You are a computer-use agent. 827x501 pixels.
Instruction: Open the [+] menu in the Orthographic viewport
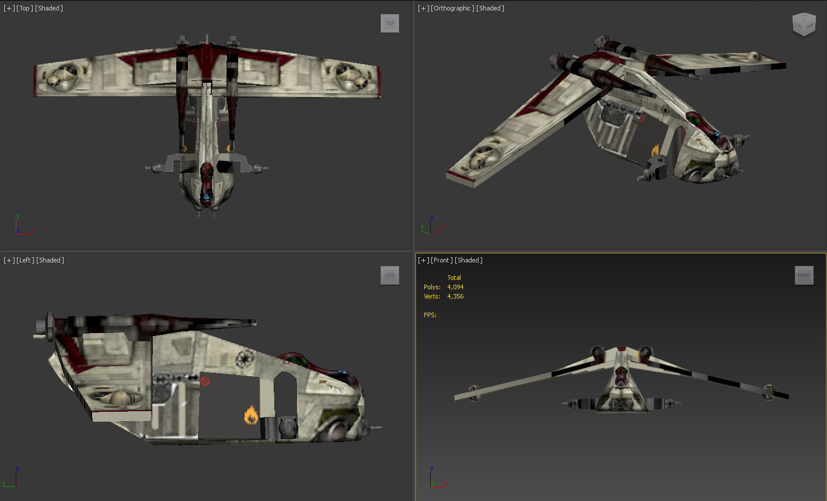[423, 8]
